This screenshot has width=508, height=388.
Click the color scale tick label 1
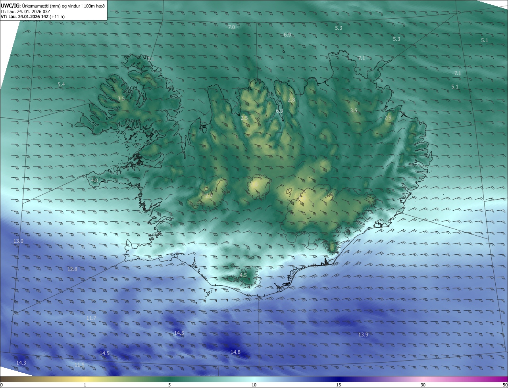point(85,385)
